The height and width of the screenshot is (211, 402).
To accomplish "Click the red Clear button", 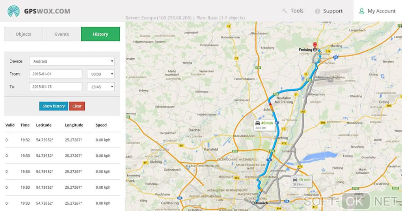I will [x=77, y=106].
